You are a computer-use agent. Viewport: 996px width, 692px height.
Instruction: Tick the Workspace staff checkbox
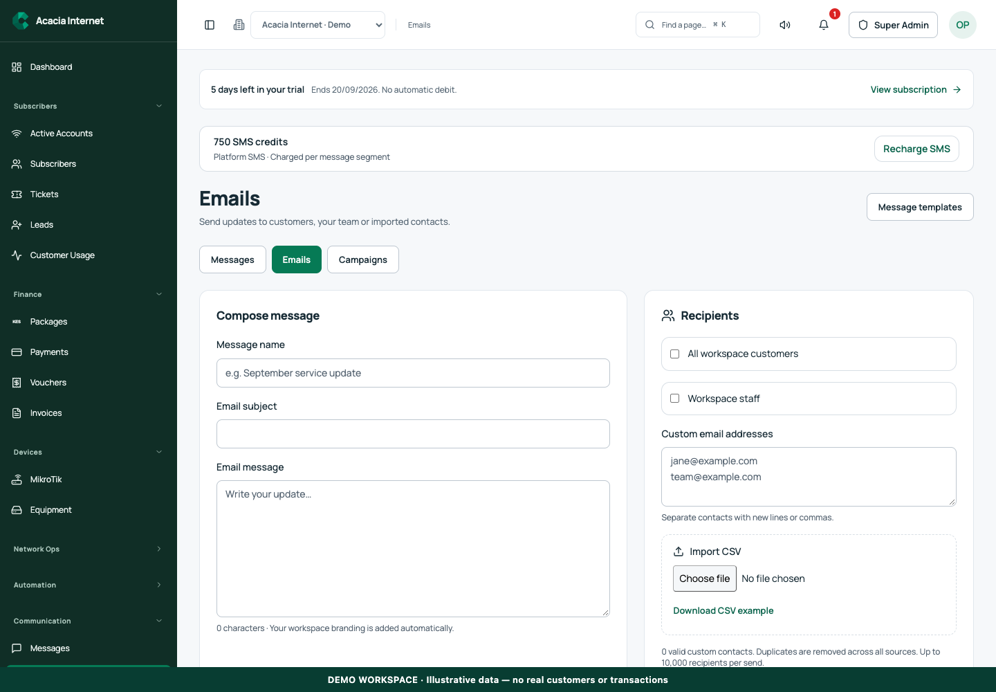coord(675,399)
